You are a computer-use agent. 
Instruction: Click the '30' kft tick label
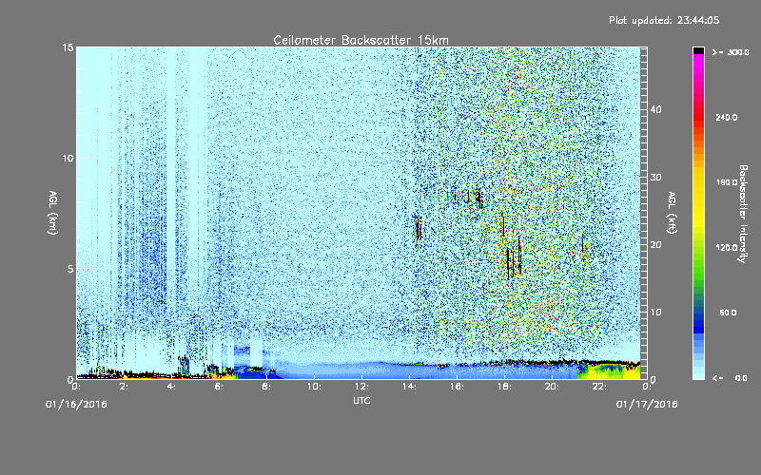[655, 177]
